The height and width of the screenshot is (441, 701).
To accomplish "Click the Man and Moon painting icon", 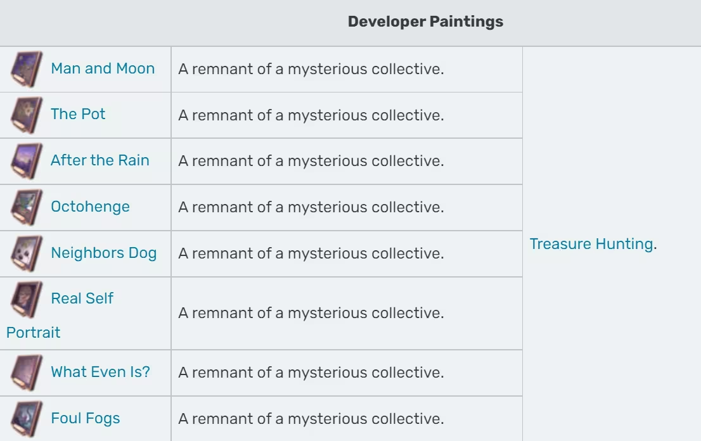I will pyautogui.click(x=27, y=69).
